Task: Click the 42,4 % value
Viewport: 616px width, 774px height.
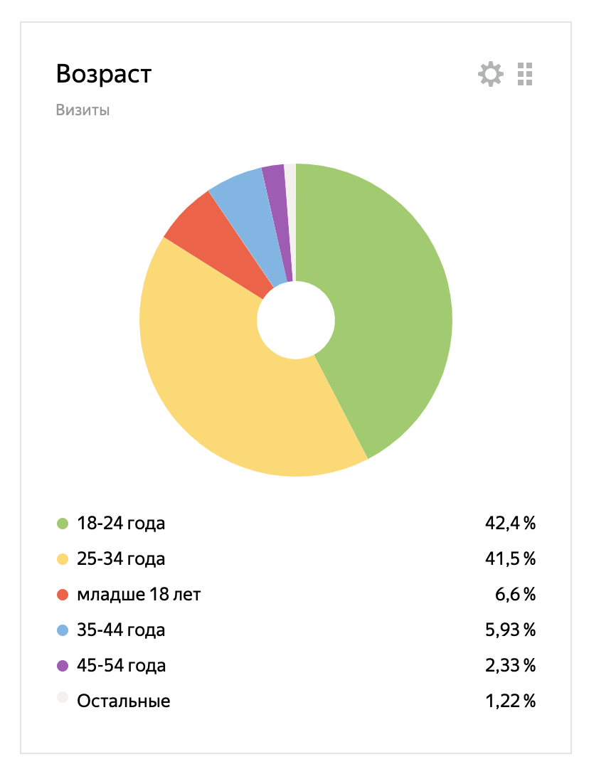Action: 509,524
